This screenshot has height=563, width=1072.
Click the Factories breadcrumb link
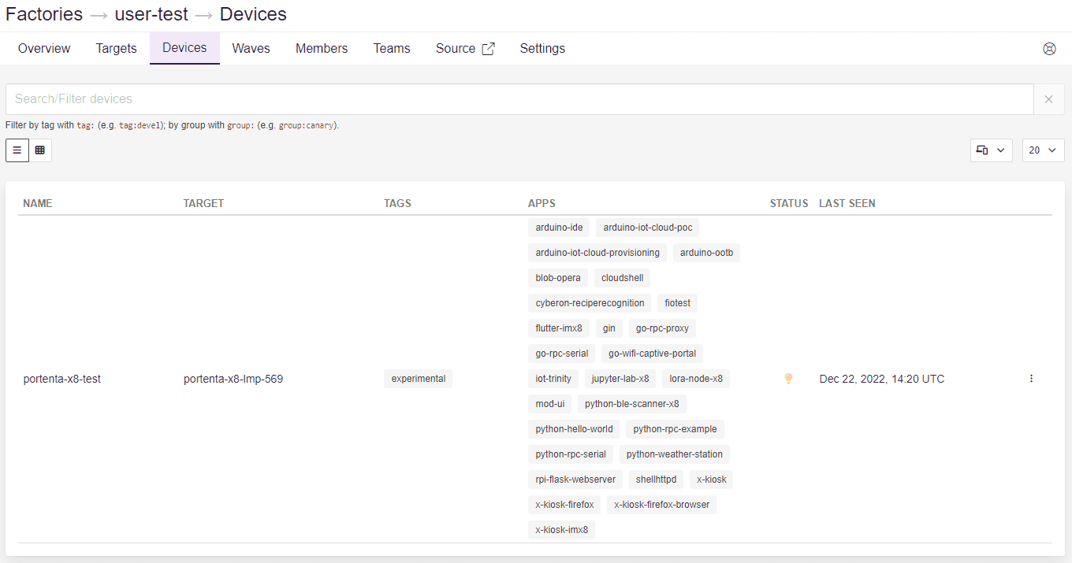[44, 14]
